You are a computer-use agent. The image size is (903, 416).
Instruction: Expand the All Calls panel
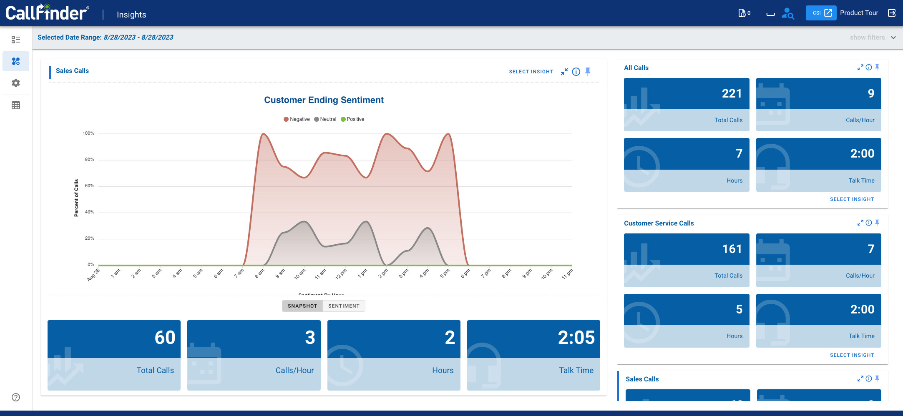point(860,68)
